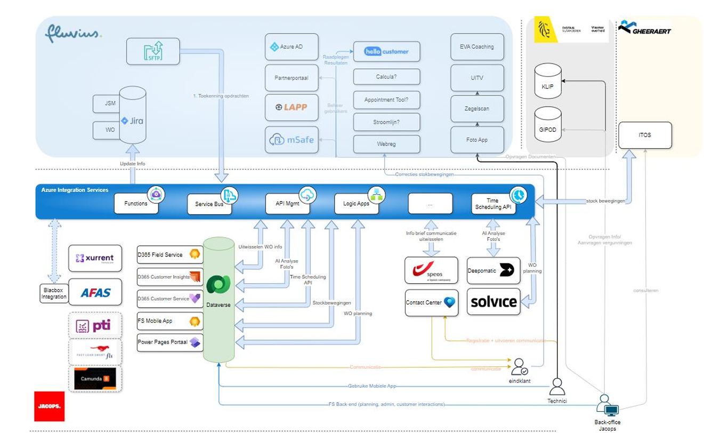Click the EVA Coaching box

point(477,46)
